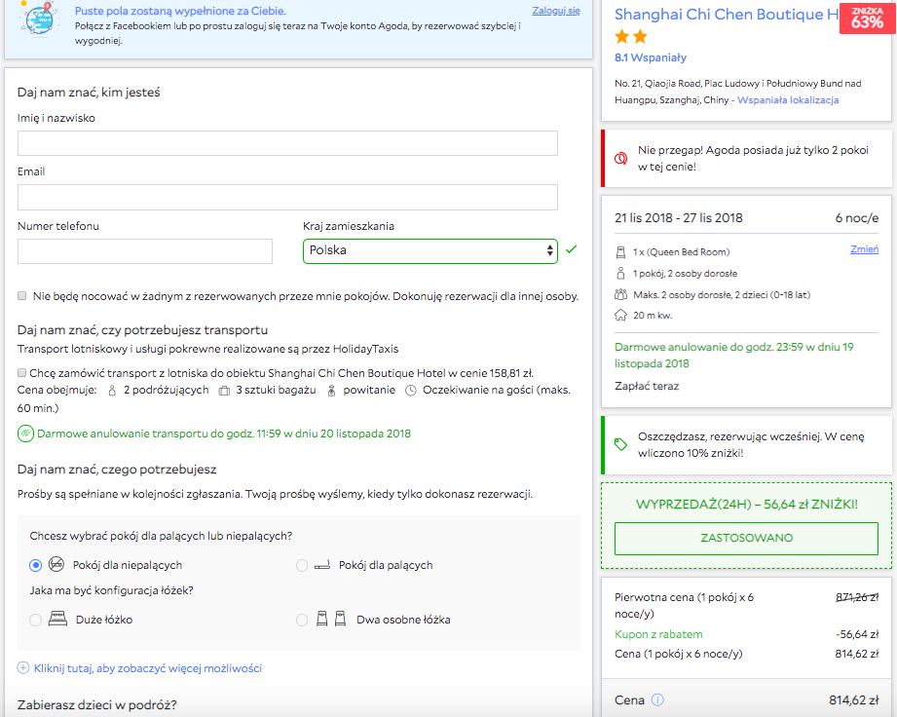Click the crossed-out '871,26 zł' price

857,597
